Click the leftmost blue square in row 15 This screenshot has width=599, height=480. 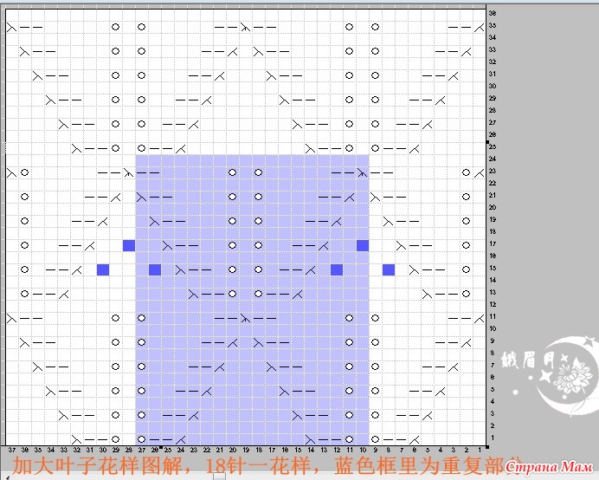pyautogui.click(x=103, y=269)
